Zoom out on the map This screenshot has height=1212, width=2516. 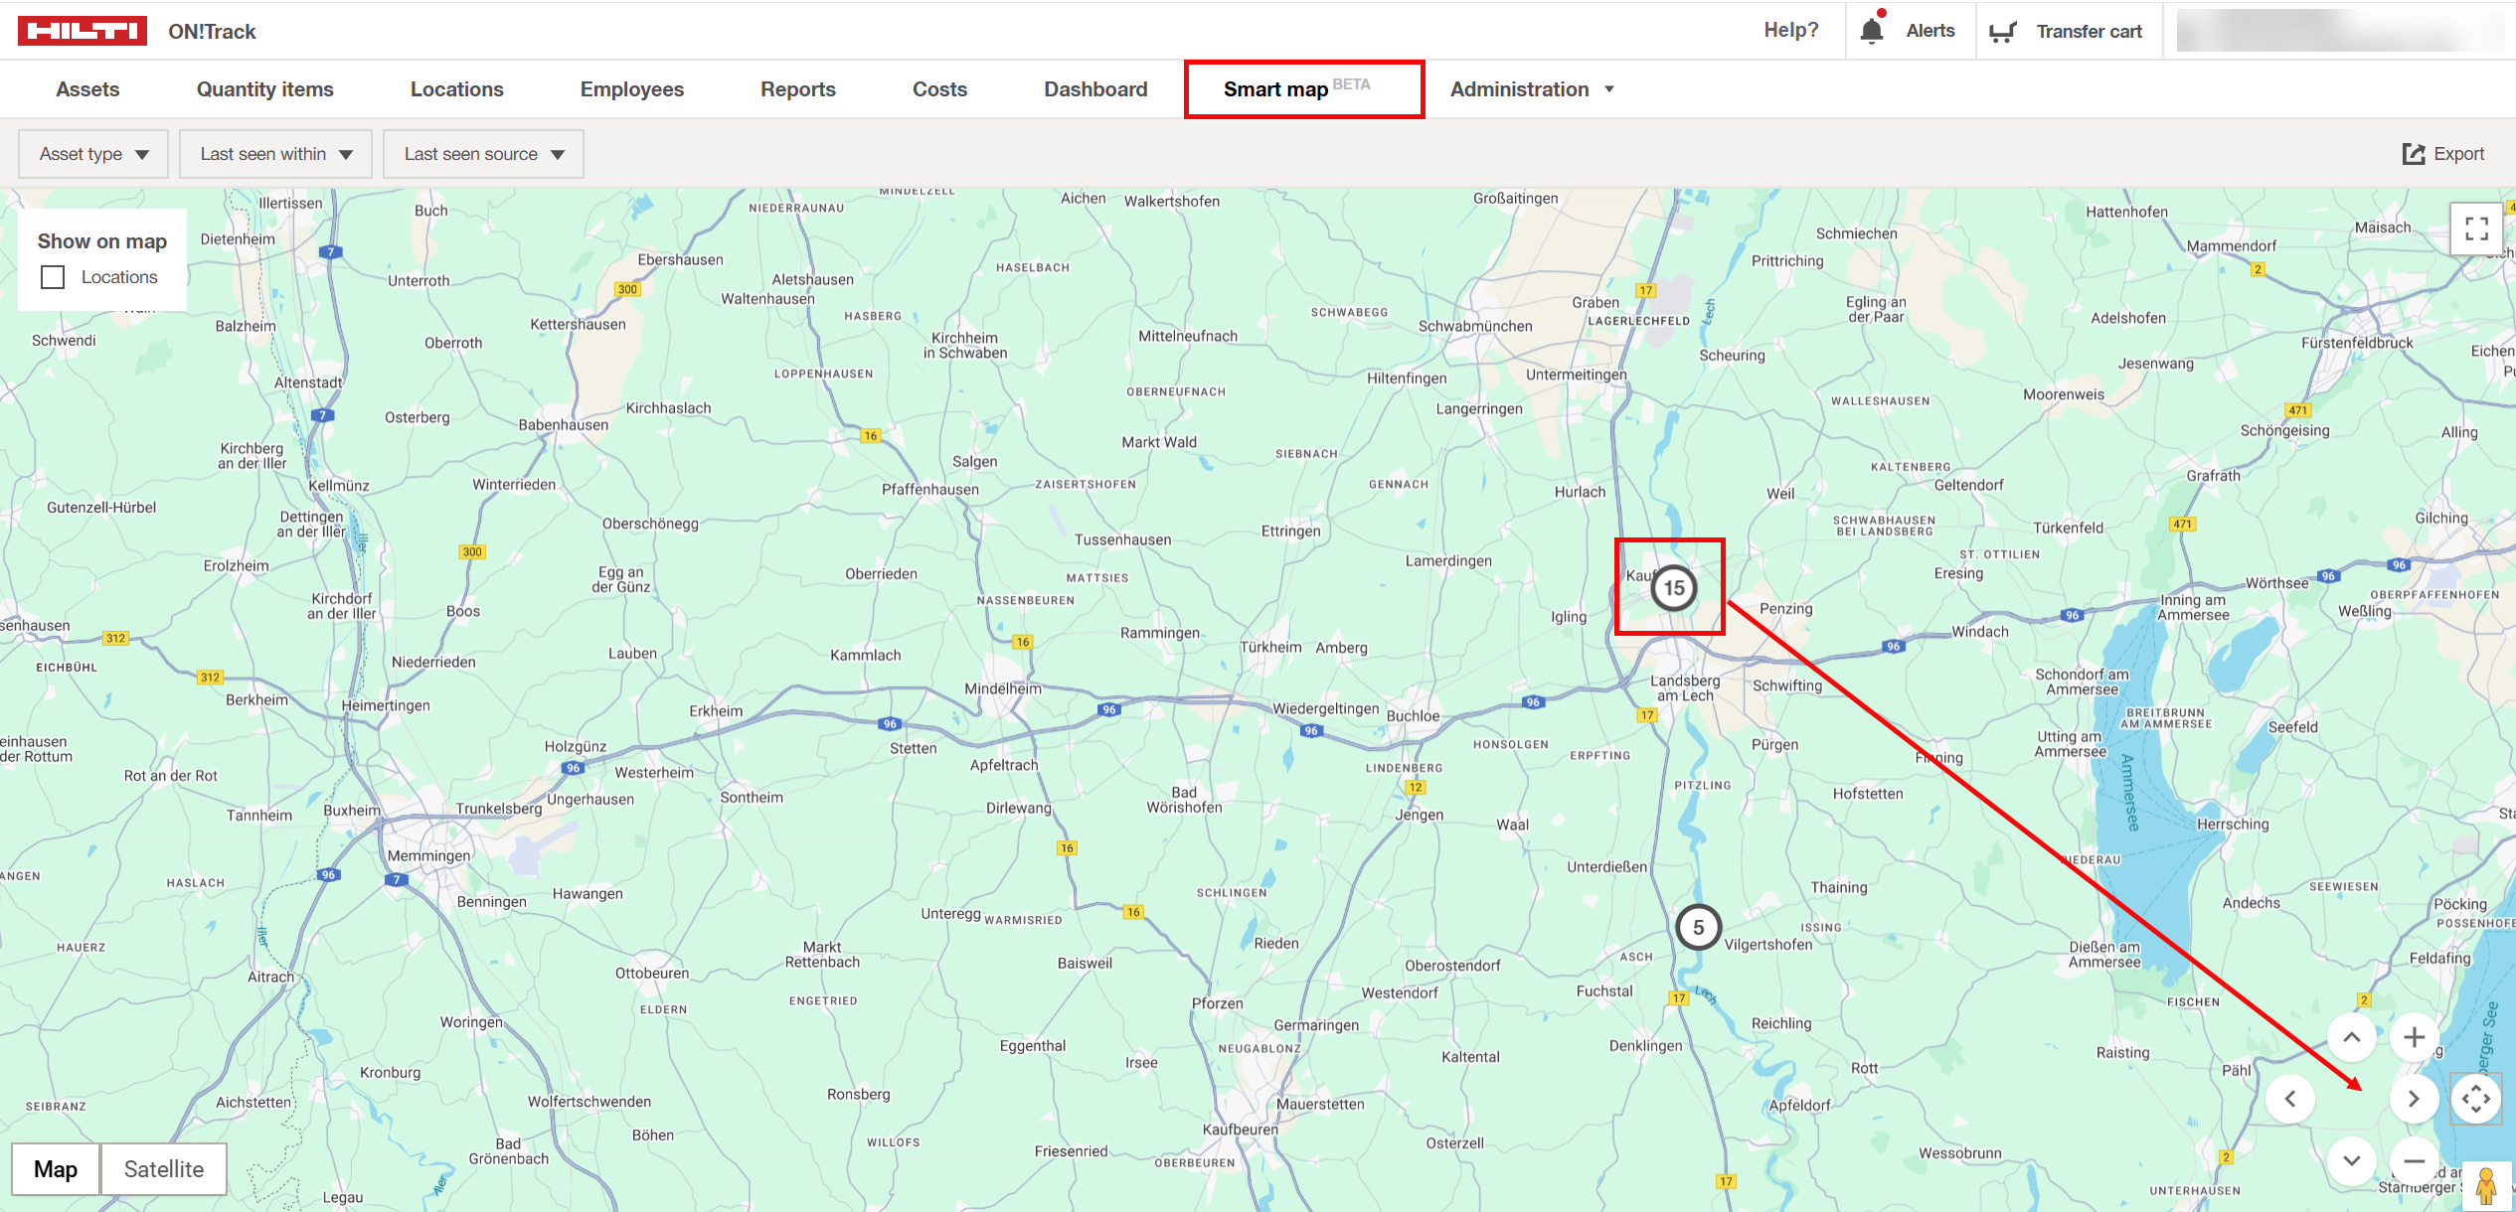2413,1160
